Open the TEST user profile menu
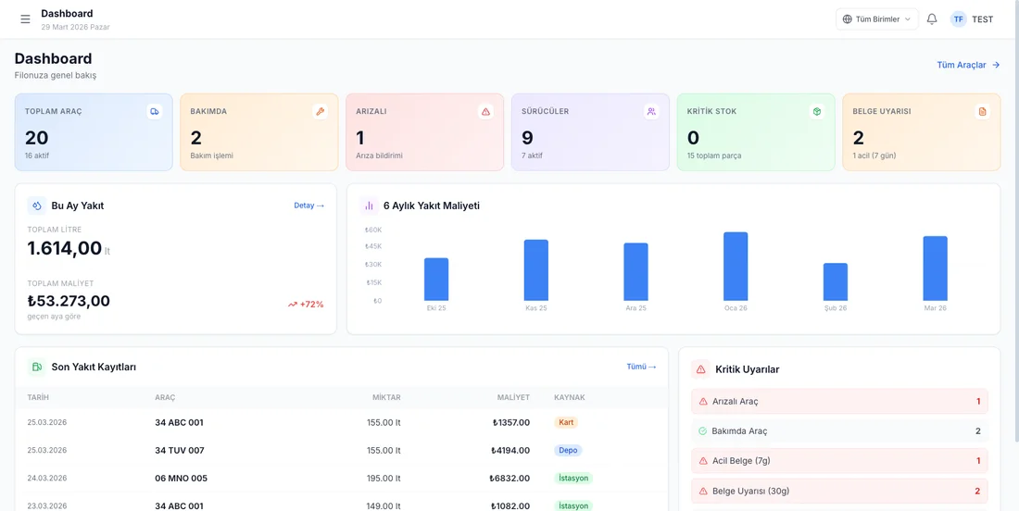 pyautogui.click(x=972, y=19)
